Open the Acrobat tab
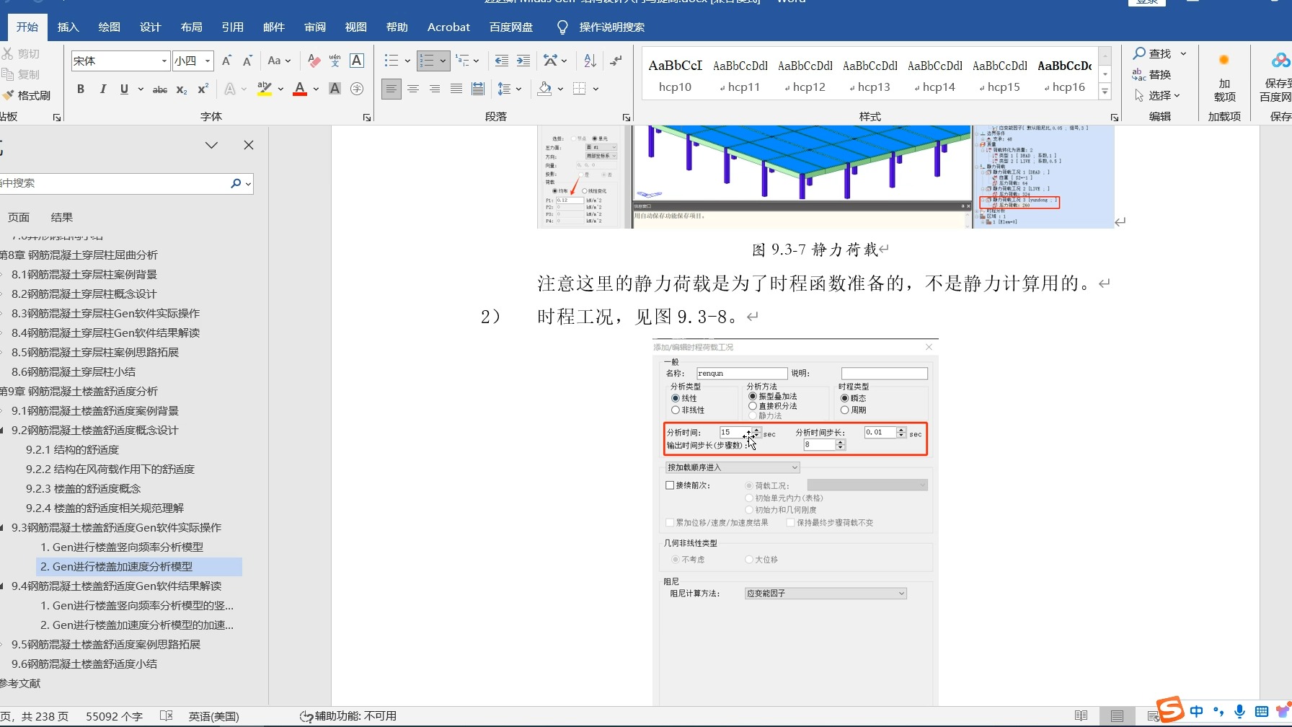The image size is (1292, 727). click(x=448, y=27)
